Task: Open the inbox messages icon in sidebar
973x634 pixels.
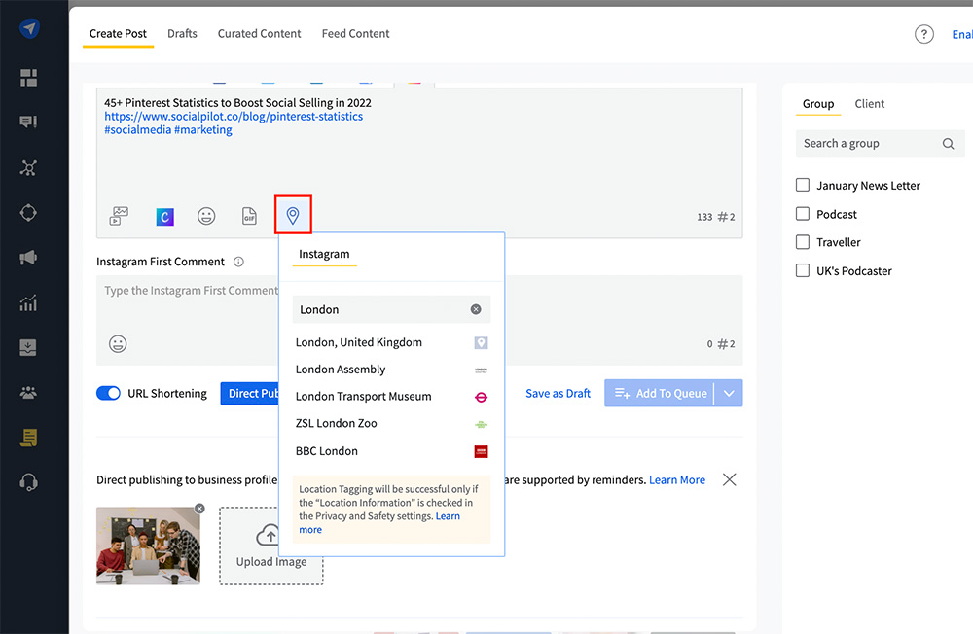Action: (x=28, y=122)
